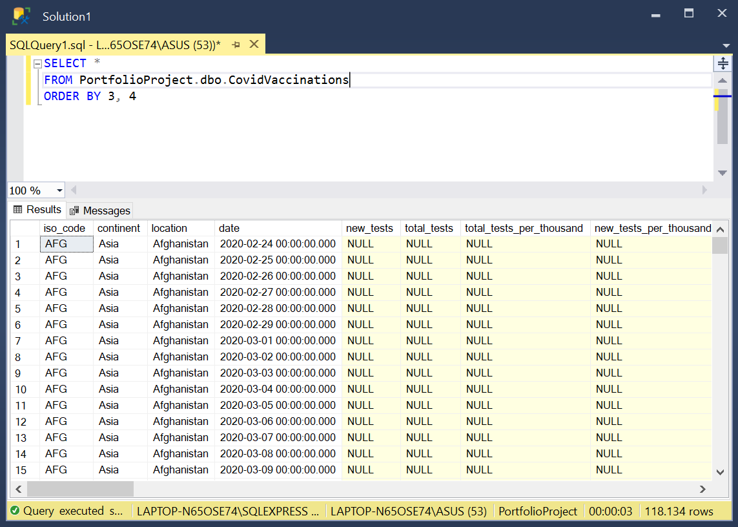Viewport: 738px width, 527px height.
Task: Select the continent column header
Action: pyautogui.click(x=120, y=229)
